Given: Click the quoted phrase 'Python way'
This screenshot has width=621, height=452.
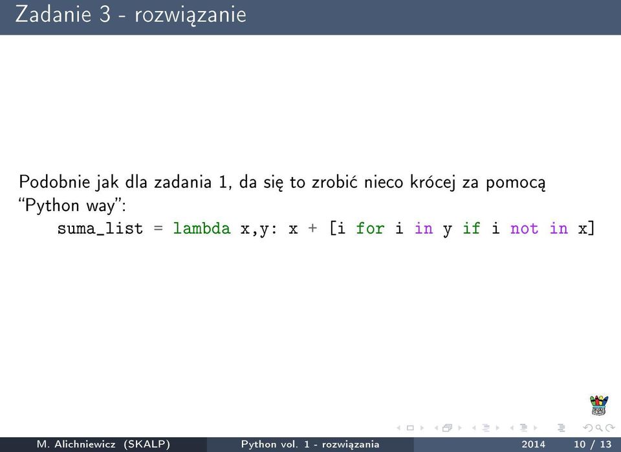Looking at the screenshot, I should (x=72, y=205).
